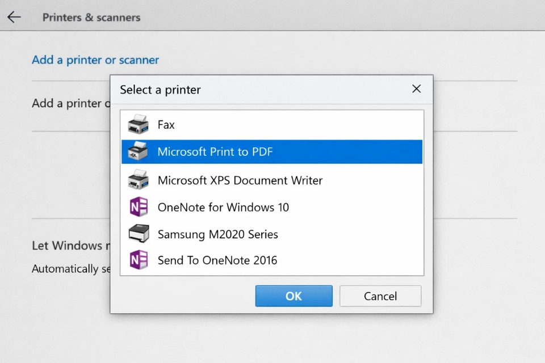Close the Select a printer dialog

(416, 89)
